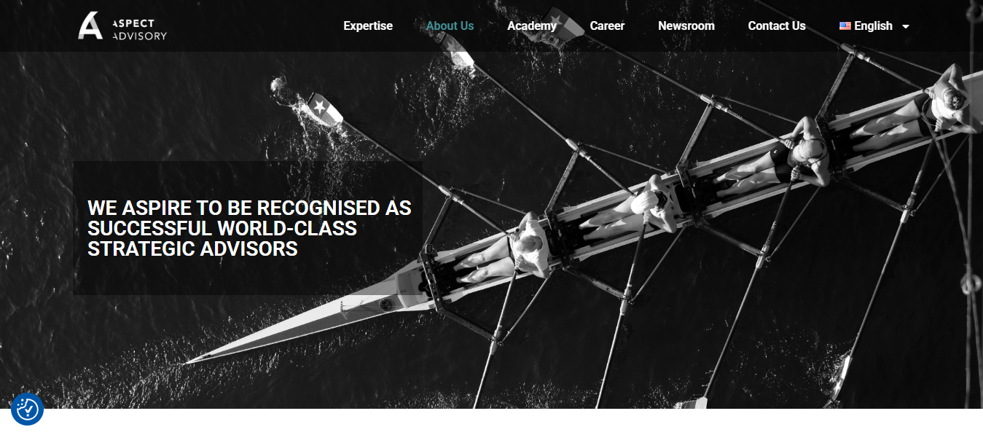983x435 pixels.
Task: Open the Expertise menu
Action: 368,26
